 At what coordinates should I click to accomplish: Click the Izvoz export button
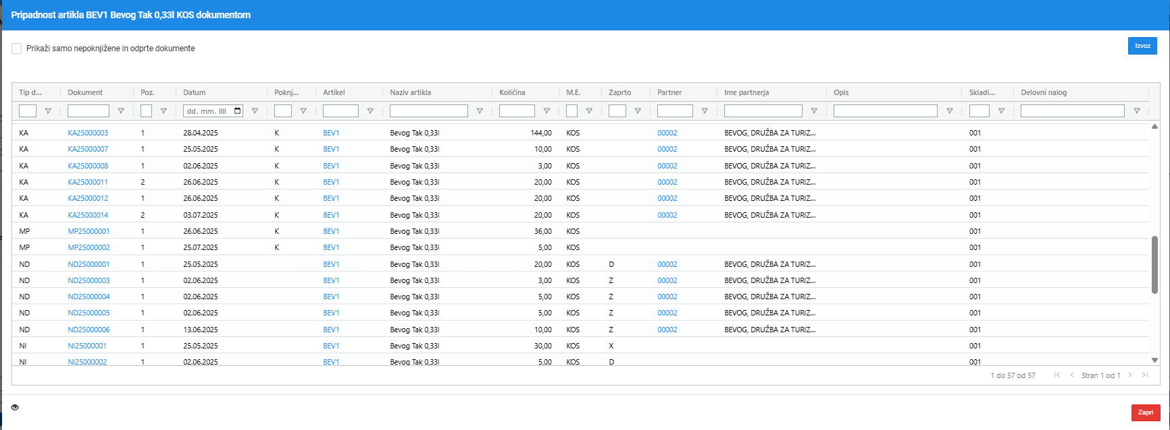[1142, 46]
